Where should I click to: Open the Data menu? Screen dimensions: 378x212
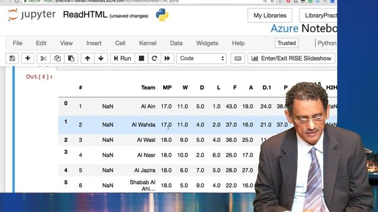pyautogui.click(x=176, y=43)
